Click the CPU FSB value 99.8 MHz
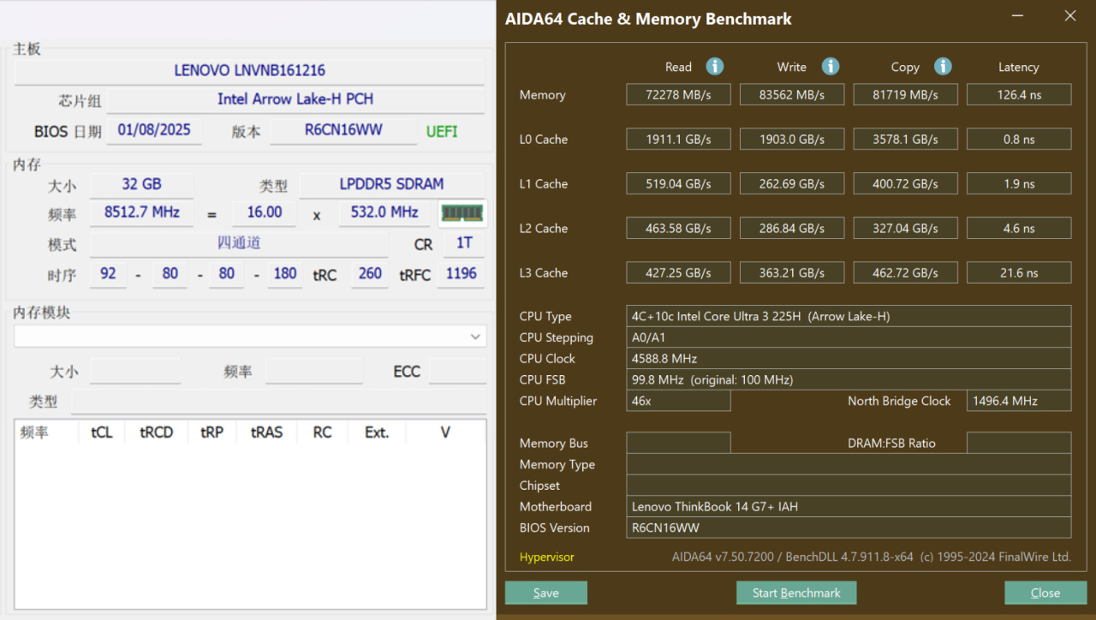The image size is (1096, 620). tap(849, 379)
